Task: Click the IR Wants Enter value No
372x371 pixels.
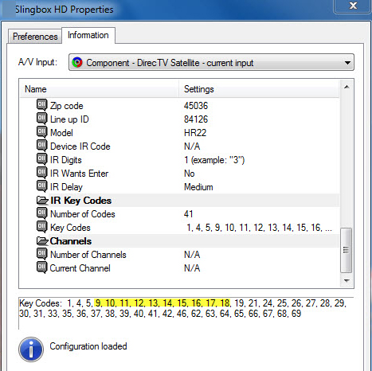Action: point(190,174)
